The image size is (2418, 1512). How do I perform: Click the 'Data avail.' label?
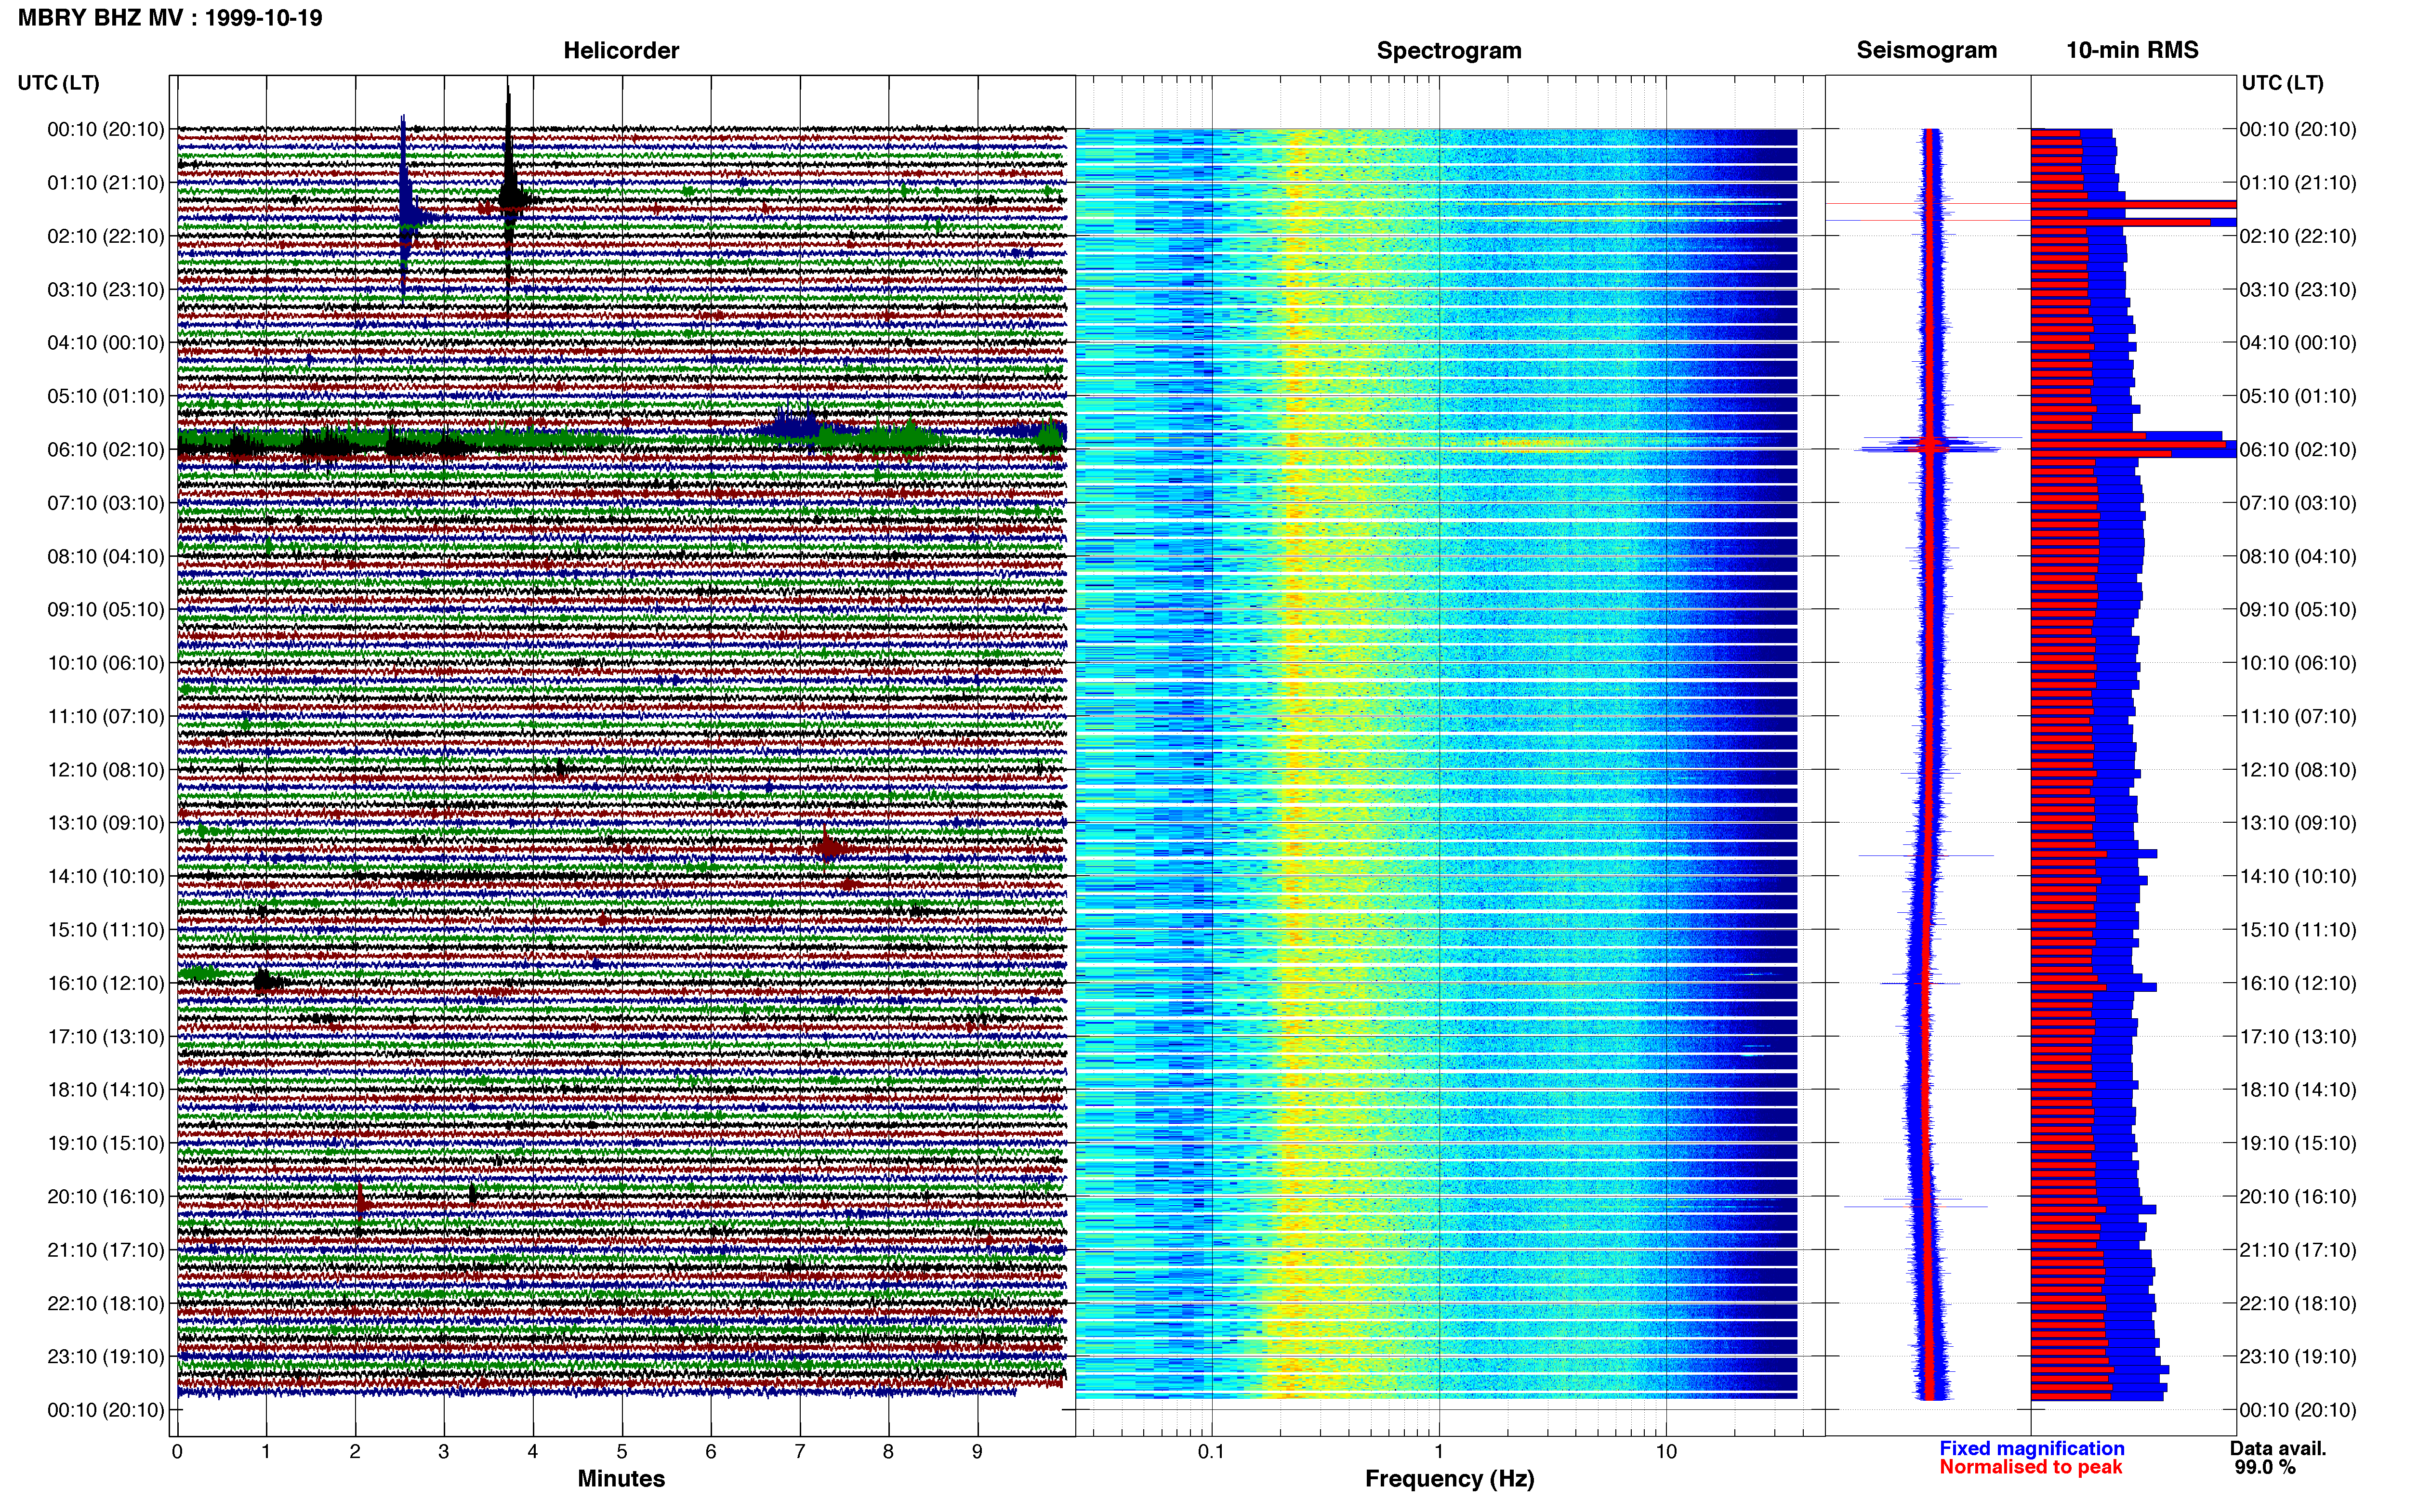point(2278,1448)
